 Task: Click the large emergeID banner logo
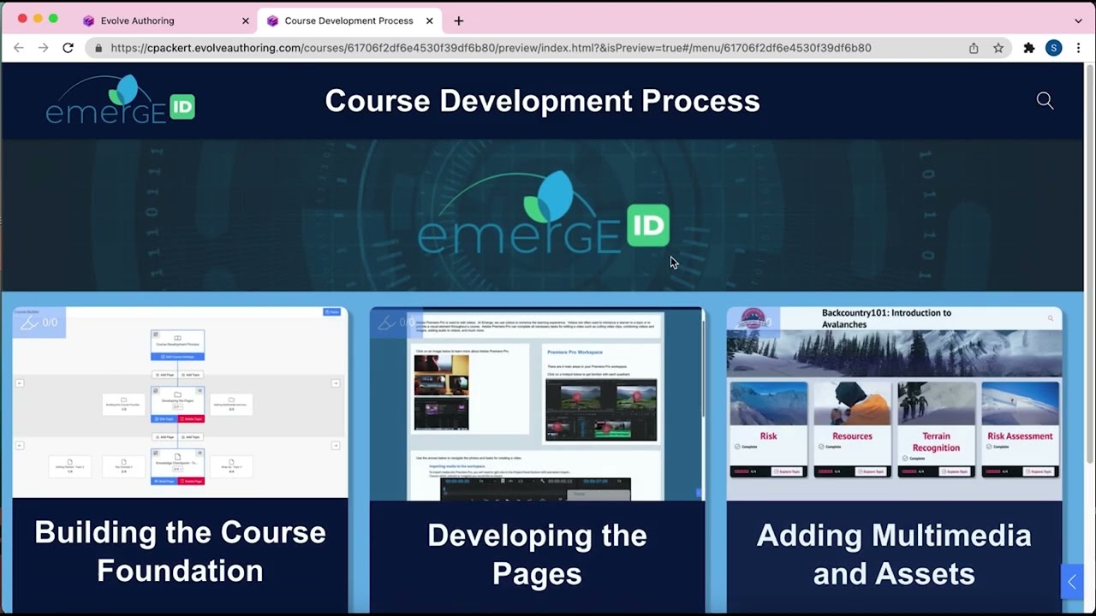(544, 214)
